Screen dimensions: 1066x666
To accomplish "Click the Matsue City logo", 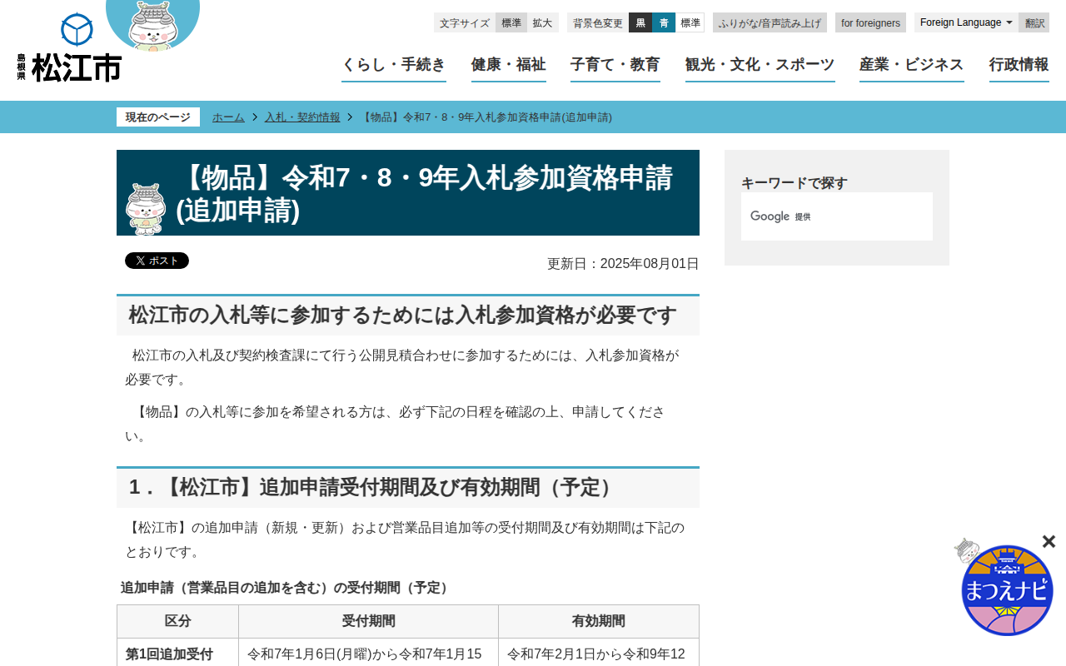I will (x=69, y=47).
